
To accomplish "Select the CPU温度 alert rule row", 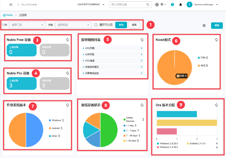I will point(113,61).
